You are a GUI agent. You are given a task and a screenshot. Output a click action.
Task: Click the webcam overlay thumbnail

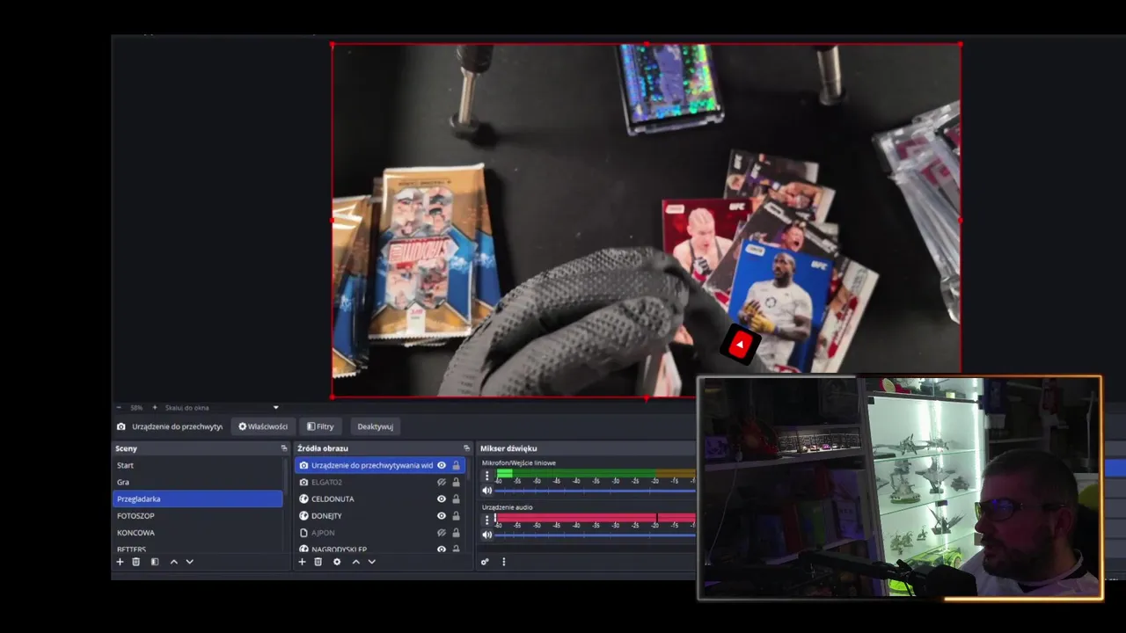(x=899, y=488)
